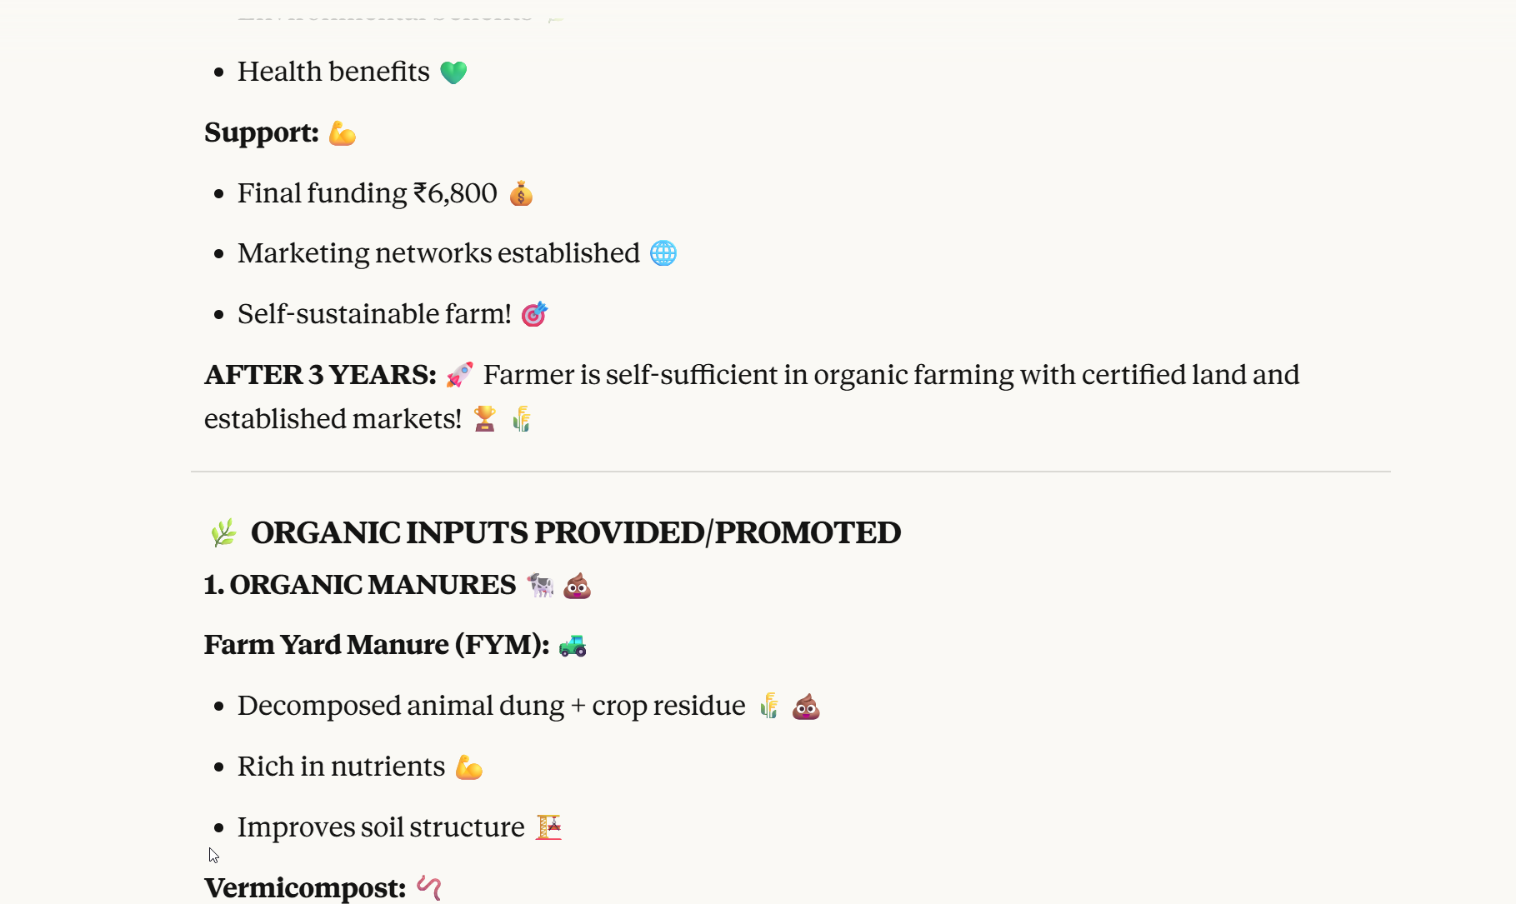1516x904 pixels.
Task: Click the ORGANIC INPUTS PROVIDED/PROMOTED heading
Action: coord(575,532)
